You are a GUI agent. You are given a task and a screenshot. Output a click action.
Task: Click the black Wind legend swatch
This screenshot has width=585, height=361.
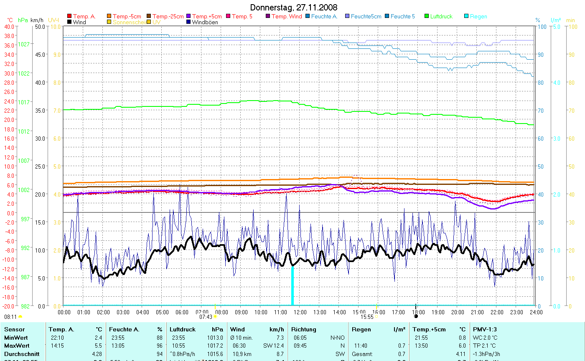tap(69, 22)
